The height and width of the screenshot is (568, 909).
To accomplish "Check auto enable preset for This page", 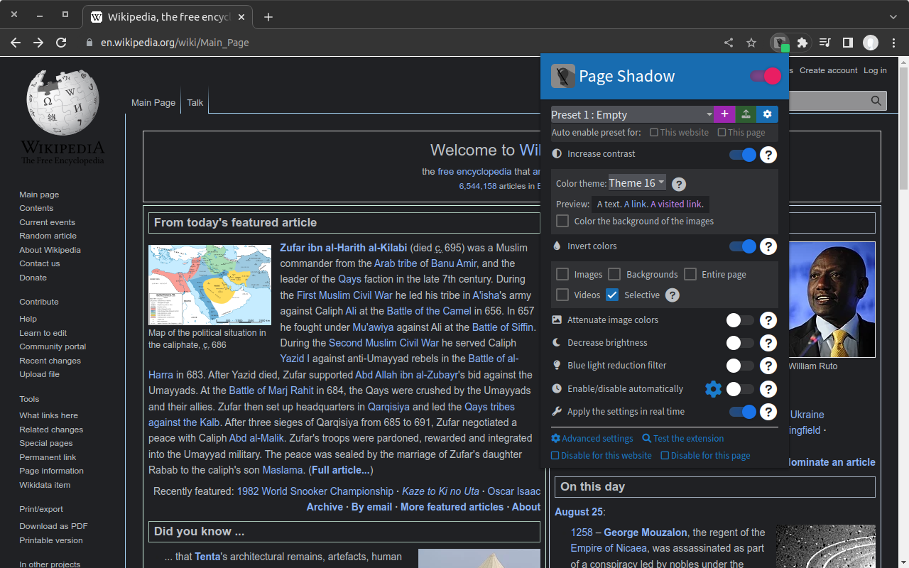I will click(722, 133).
